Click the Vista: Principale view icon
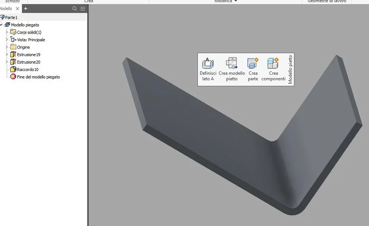 (x=13, y=40)
